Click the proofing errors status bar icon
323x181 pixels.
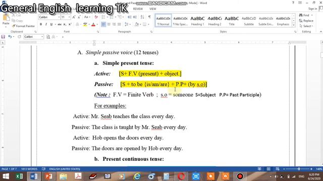tap(44, 169)
